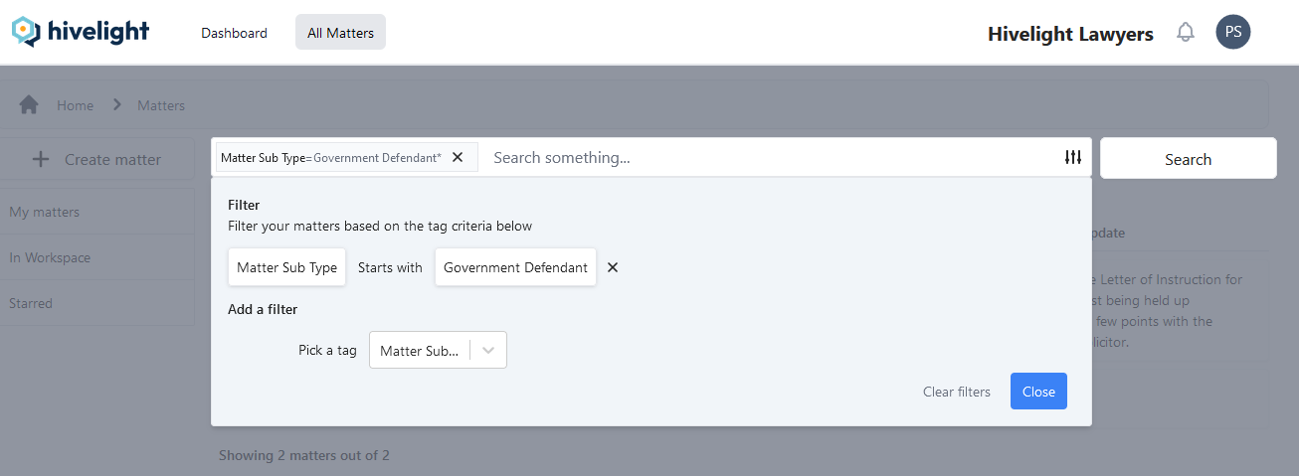This screenshot has height=476, width=1299.
Task: Click the Clear filters link
Action: (956, 392)
